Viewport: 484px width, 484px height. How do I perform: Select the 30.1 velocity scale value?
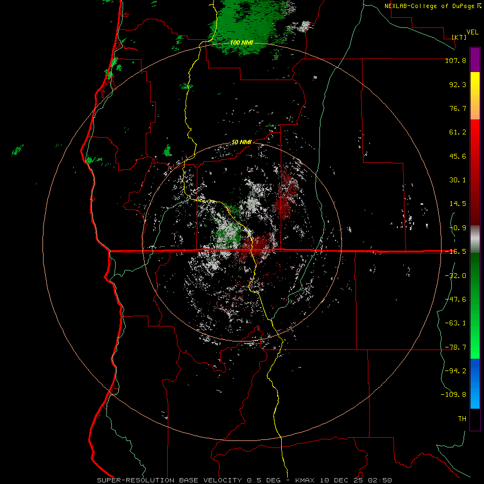click(x=458, y=180)
